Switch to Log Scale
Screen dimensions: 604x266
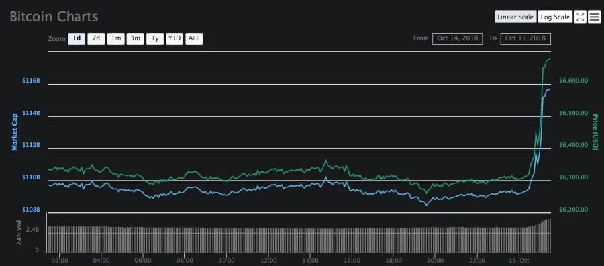(555, 17)
